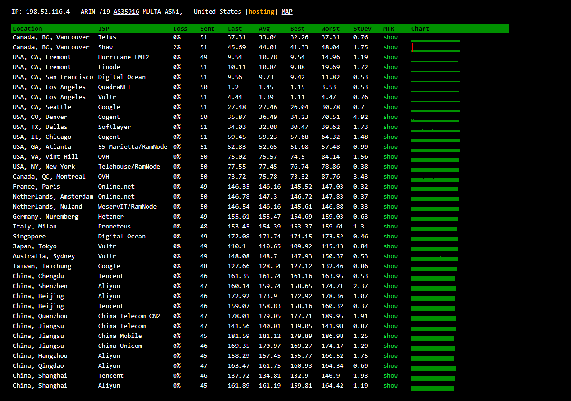The width and height of the screenshot is (571, 401).
Task: Show MTR for Vint Hill OVH row
Action: point(390,156)
